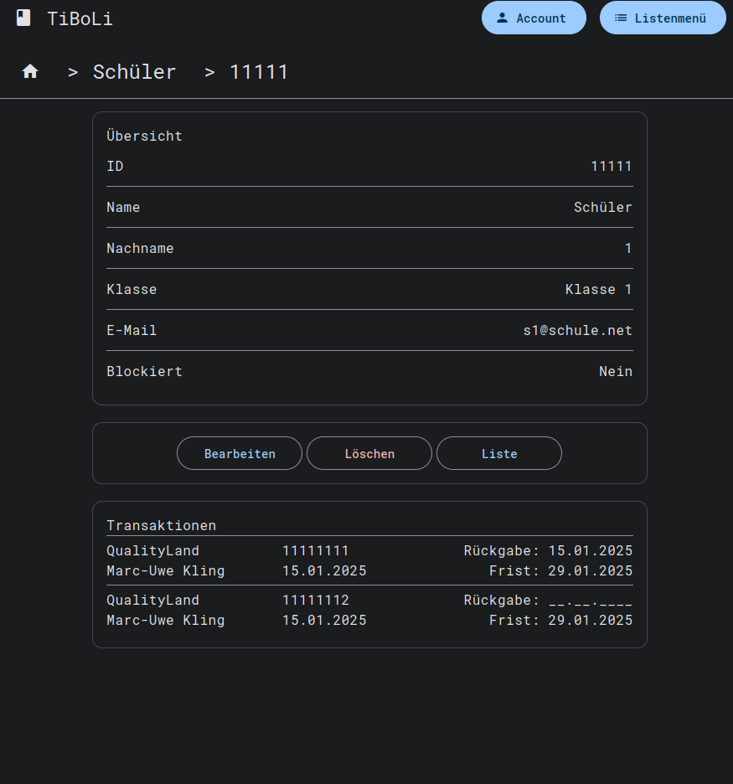Click the E-Mail value s1@schule.net
The image size is (733, 784).
coord(577,330)
